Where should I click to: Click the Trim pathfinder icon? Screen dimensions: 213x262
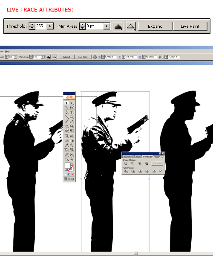(133, 171)
